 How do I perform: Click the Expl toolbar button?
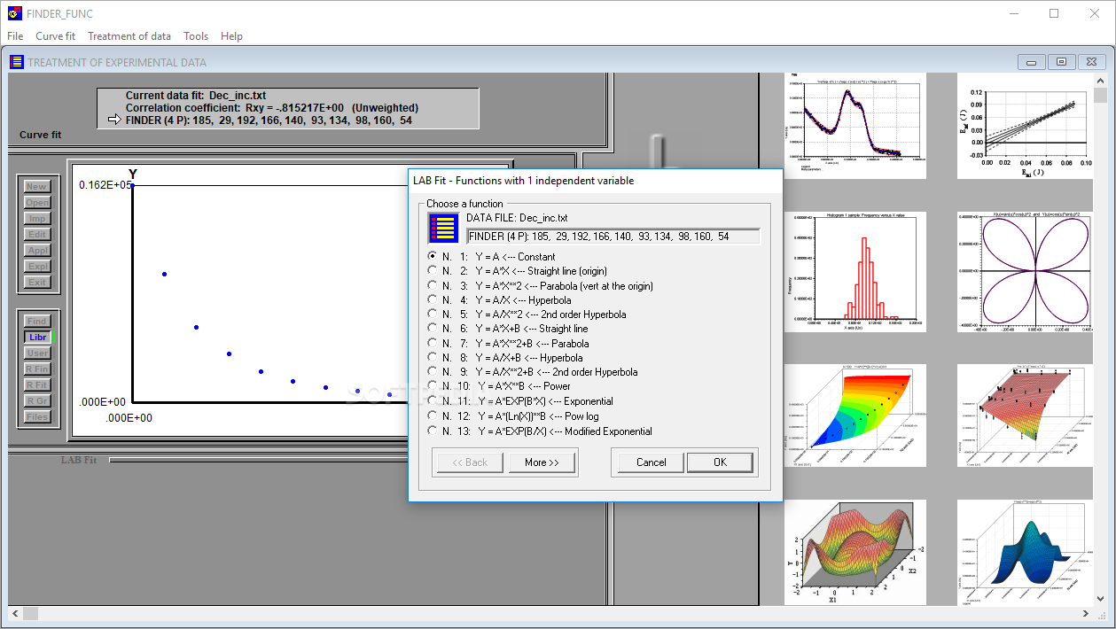click(37, 267)
